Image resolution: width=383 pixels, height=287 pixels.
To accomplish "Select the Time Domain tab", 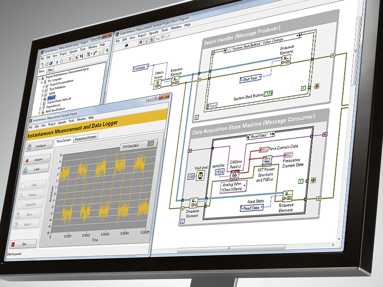I will click(63, 141).
